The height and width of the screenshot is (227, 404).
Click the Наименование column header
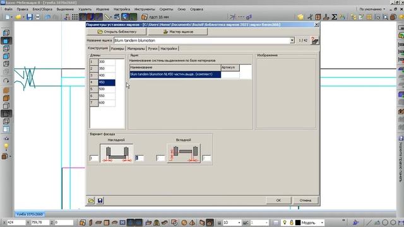tap(175, 67)
